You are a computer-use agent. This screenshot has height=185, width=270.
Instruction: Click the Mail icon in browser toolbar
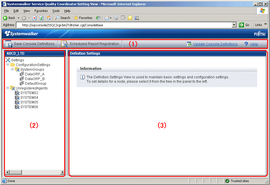(x=107, y=18)
